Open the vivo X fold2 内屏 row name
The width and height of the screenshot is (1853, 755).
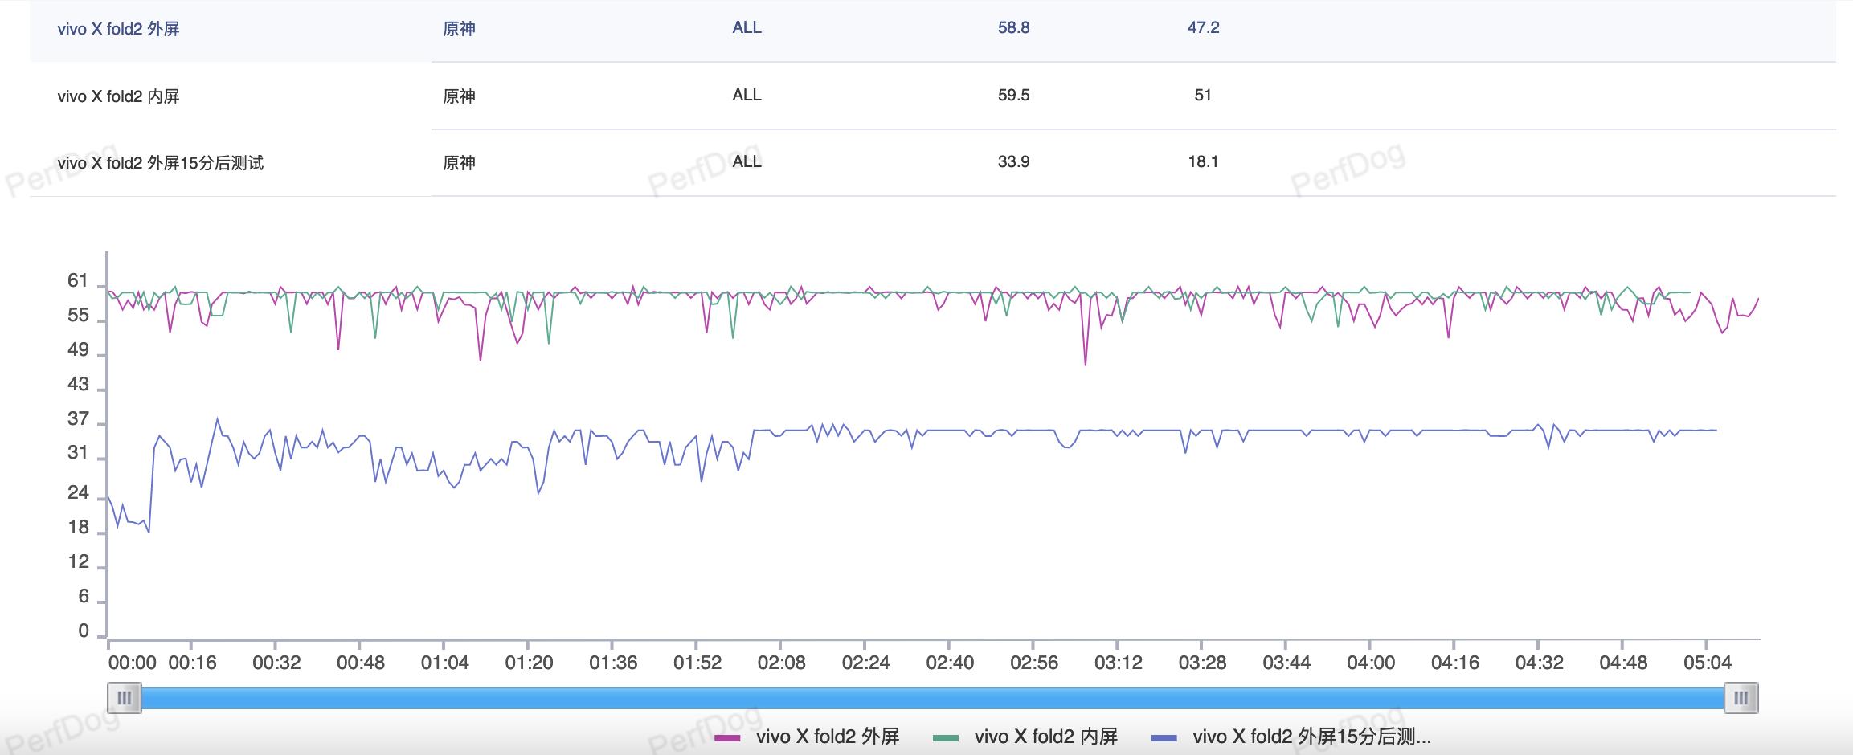pos(118,96)
